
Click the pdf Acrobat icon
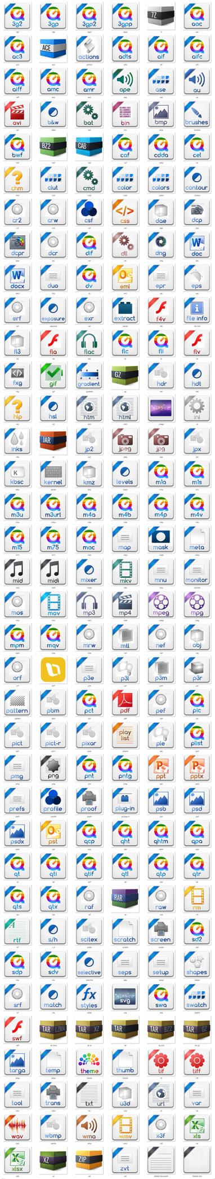(125, 703)
